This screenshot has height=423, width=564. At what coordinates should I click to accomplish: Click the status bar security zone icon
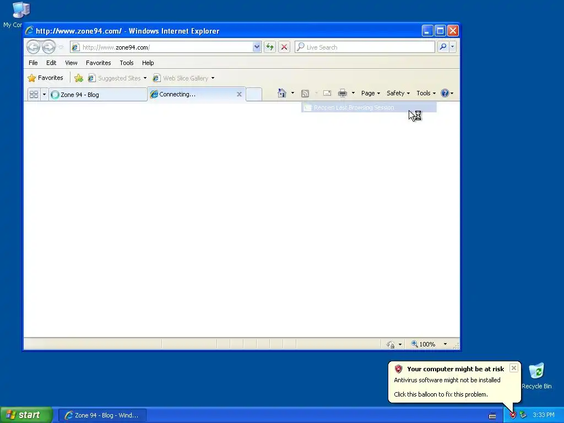pos(391,344)
